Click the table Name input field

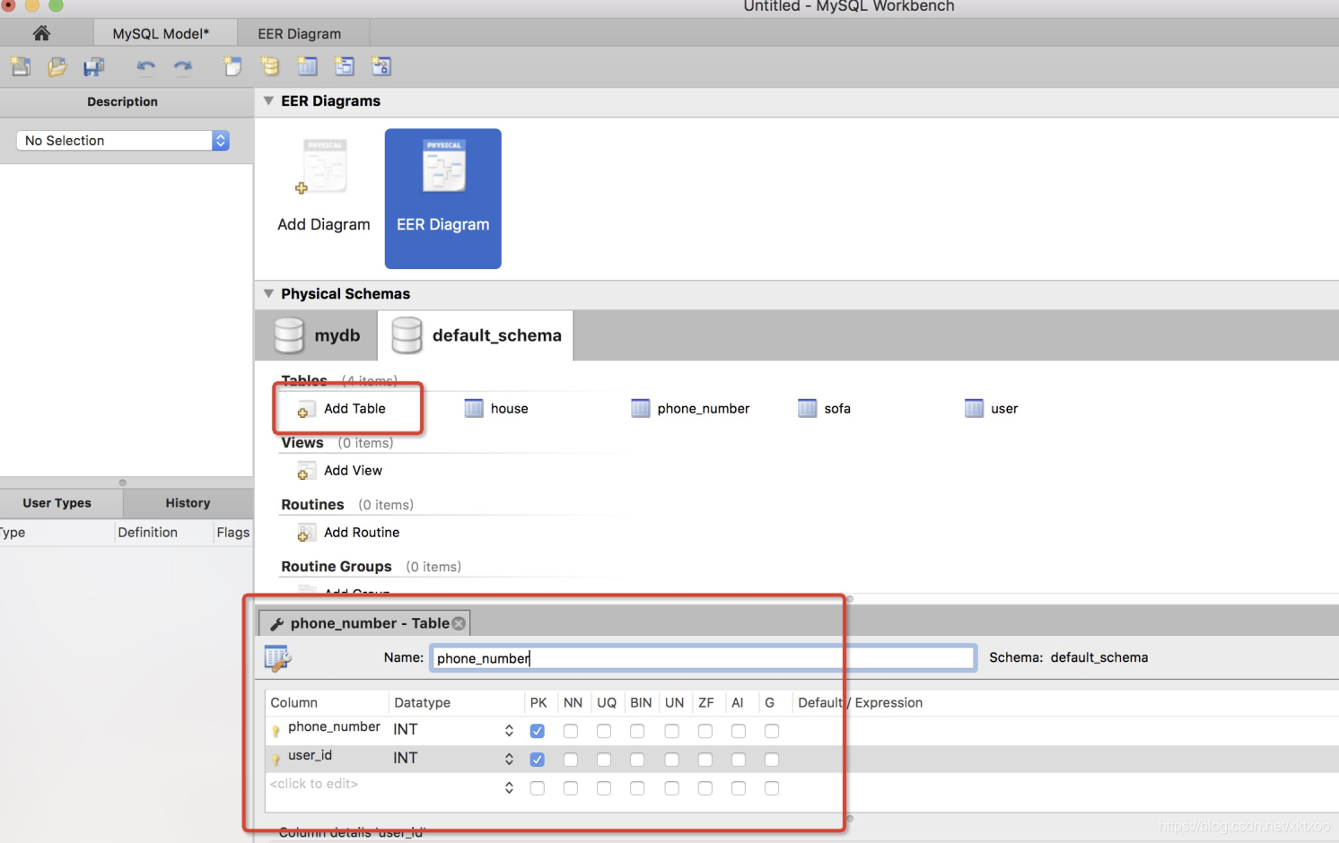[703, 658]
